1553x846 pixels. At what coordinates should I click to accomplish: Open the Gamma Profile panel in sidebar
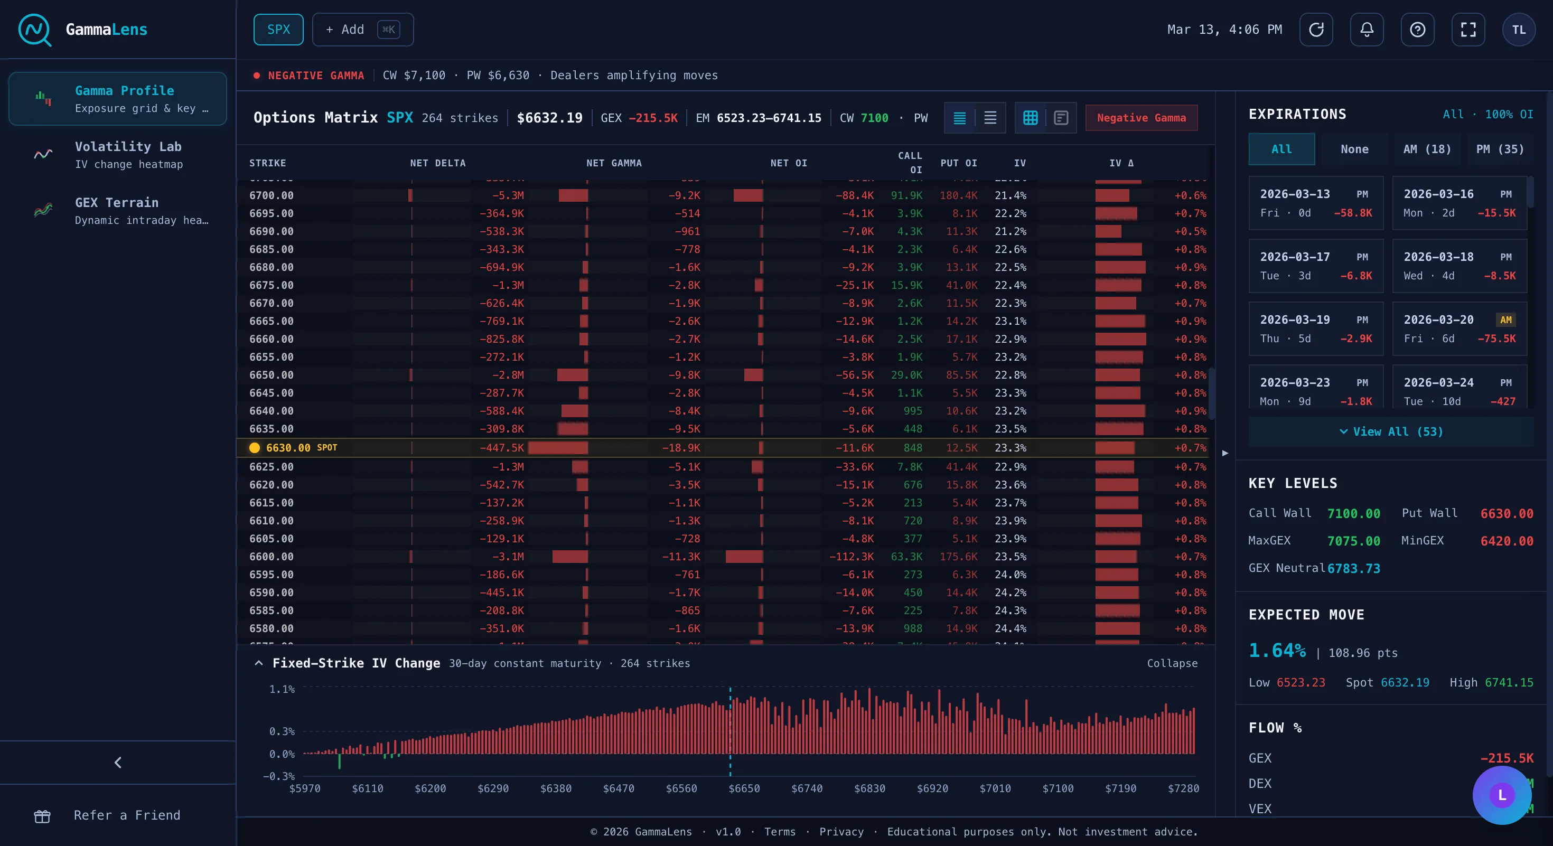pos(118,98)
